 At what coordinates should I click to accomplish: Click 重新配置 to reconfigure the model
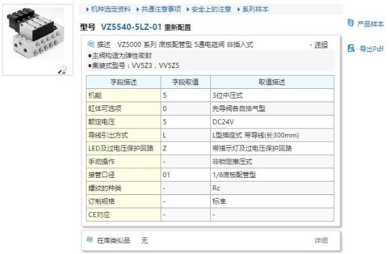[x=177, y=28]
